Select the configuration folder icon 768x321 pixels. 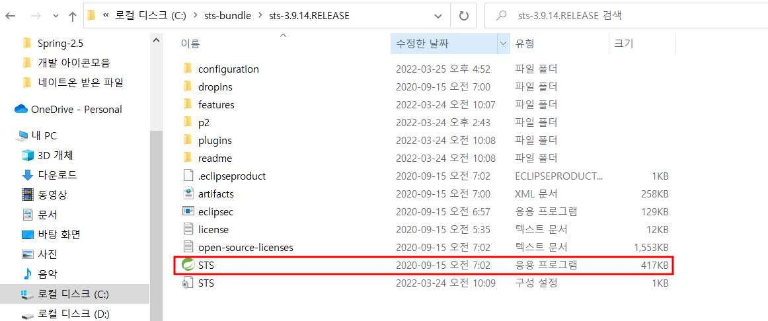point(188,69)
